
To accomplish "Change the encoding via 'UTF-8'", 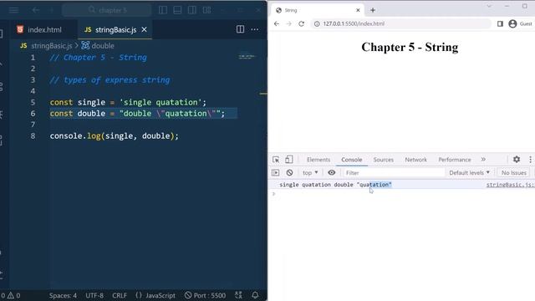I will pyautogui.click(x=94, y=295).
